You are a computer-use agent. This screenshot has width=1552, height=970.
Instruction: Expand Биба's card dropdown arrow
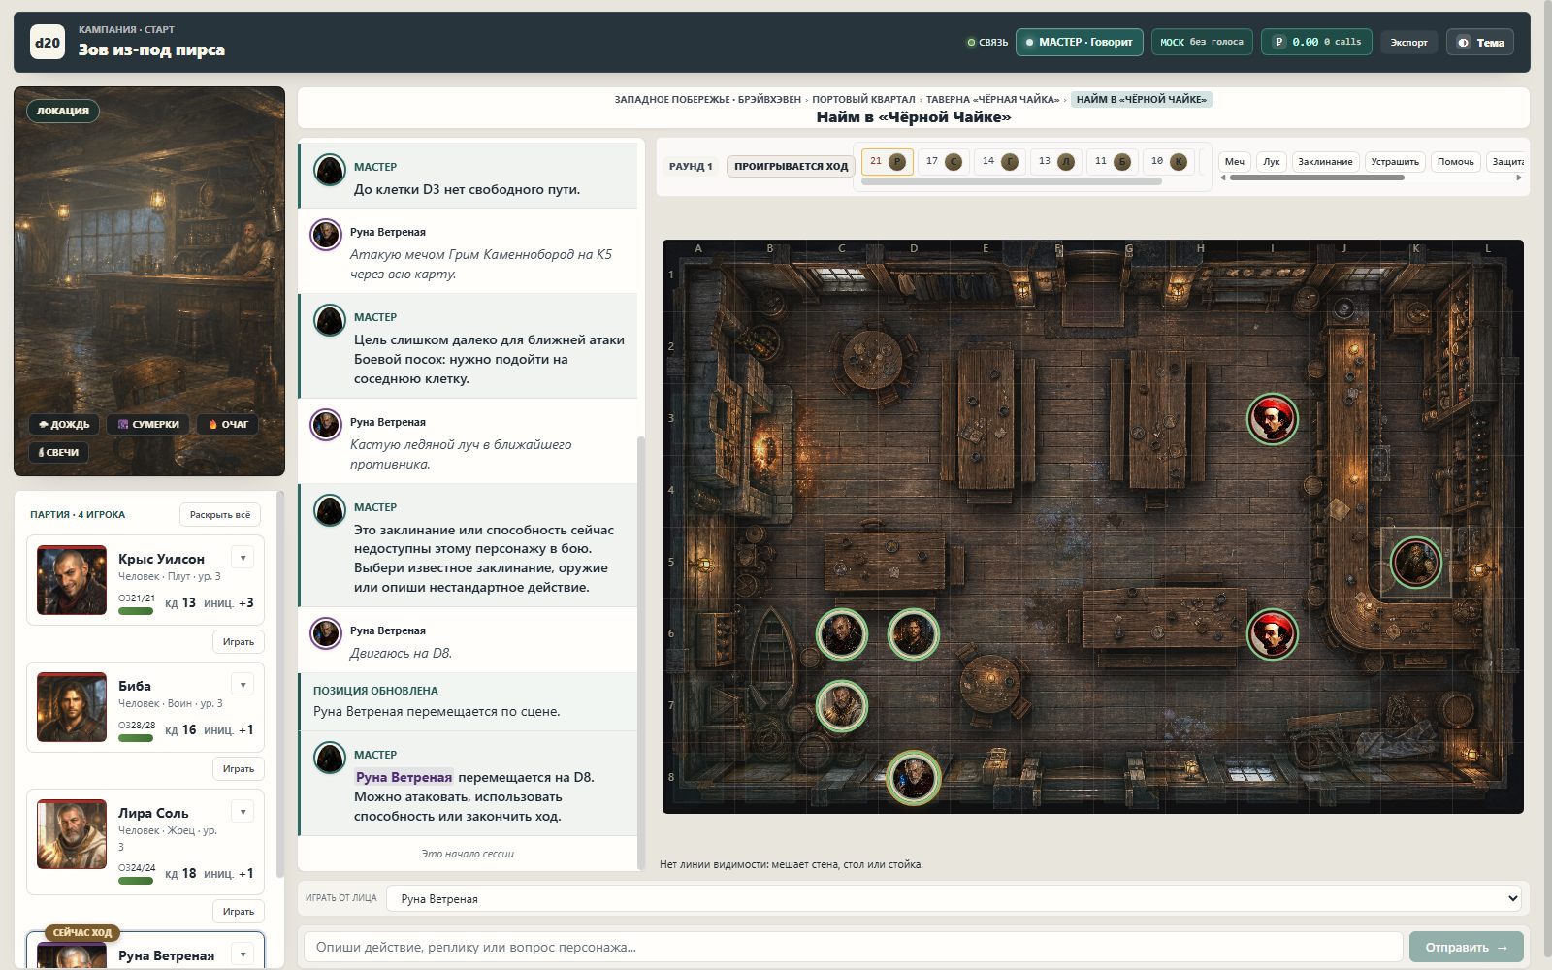tap(243, 684)
